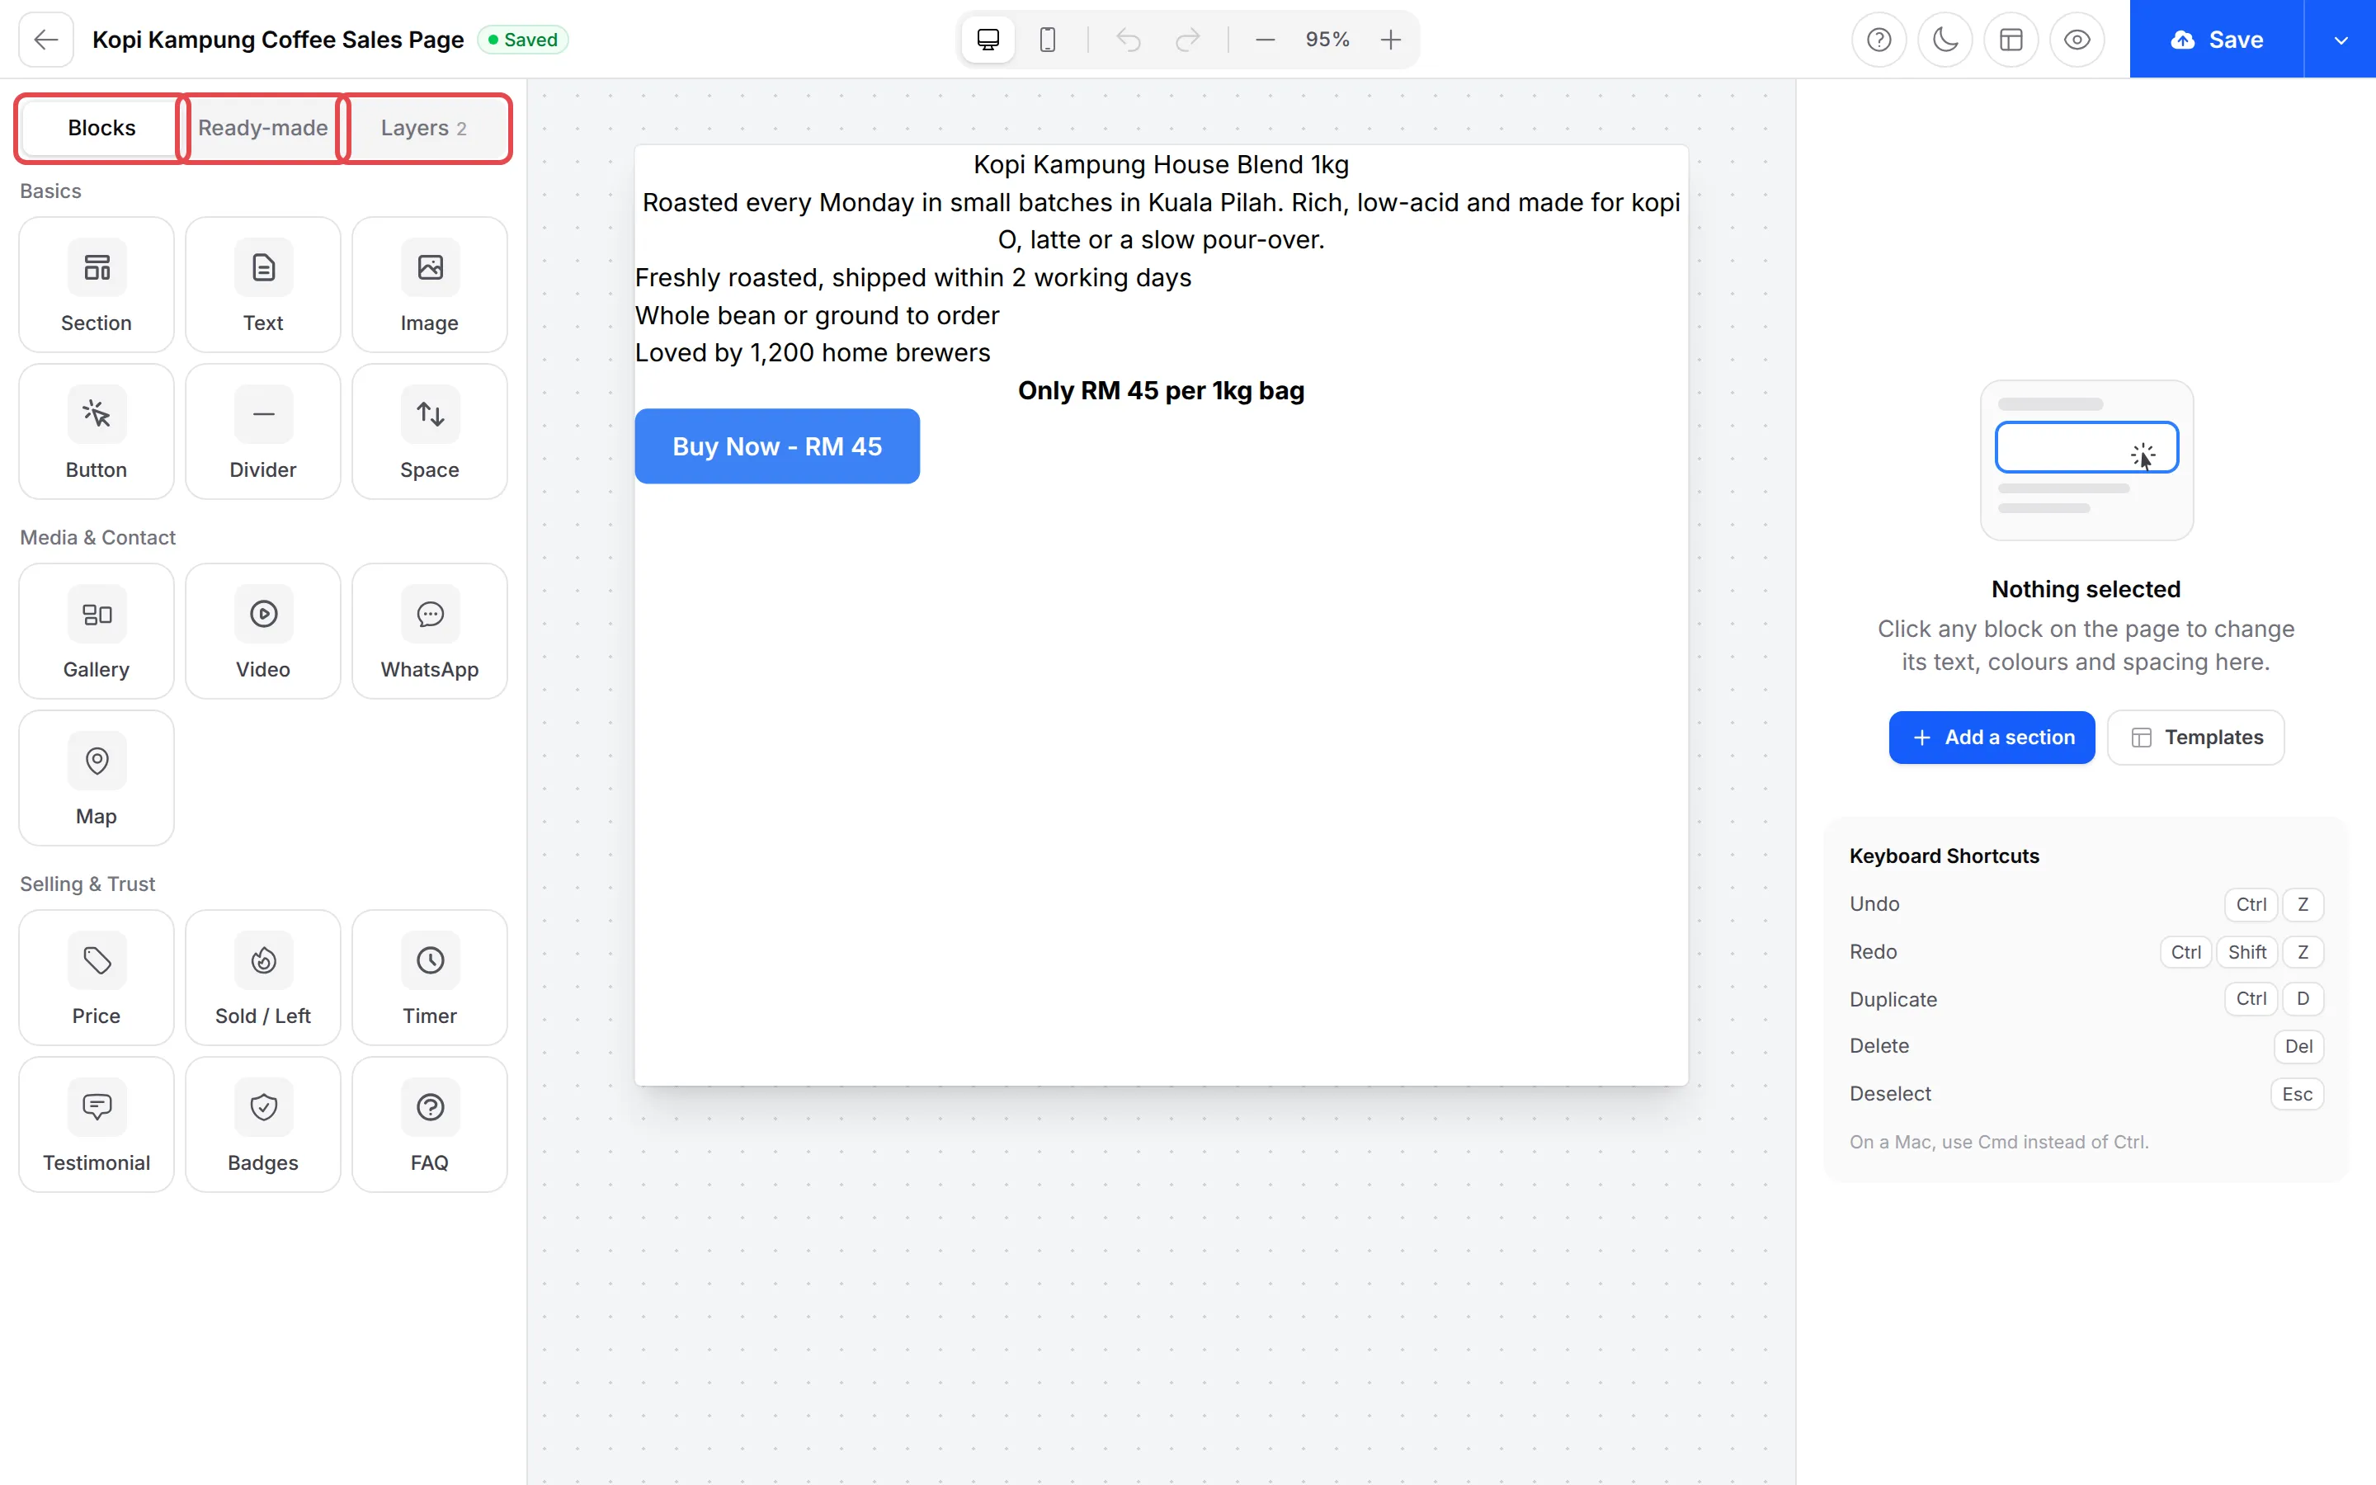Expand the Save options dropdown arrow
The height and width of the screenshot is (1485, 2376).
2341,40
